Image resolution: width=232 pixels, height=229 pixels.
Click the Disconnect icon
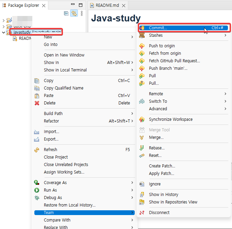[142, 213]
